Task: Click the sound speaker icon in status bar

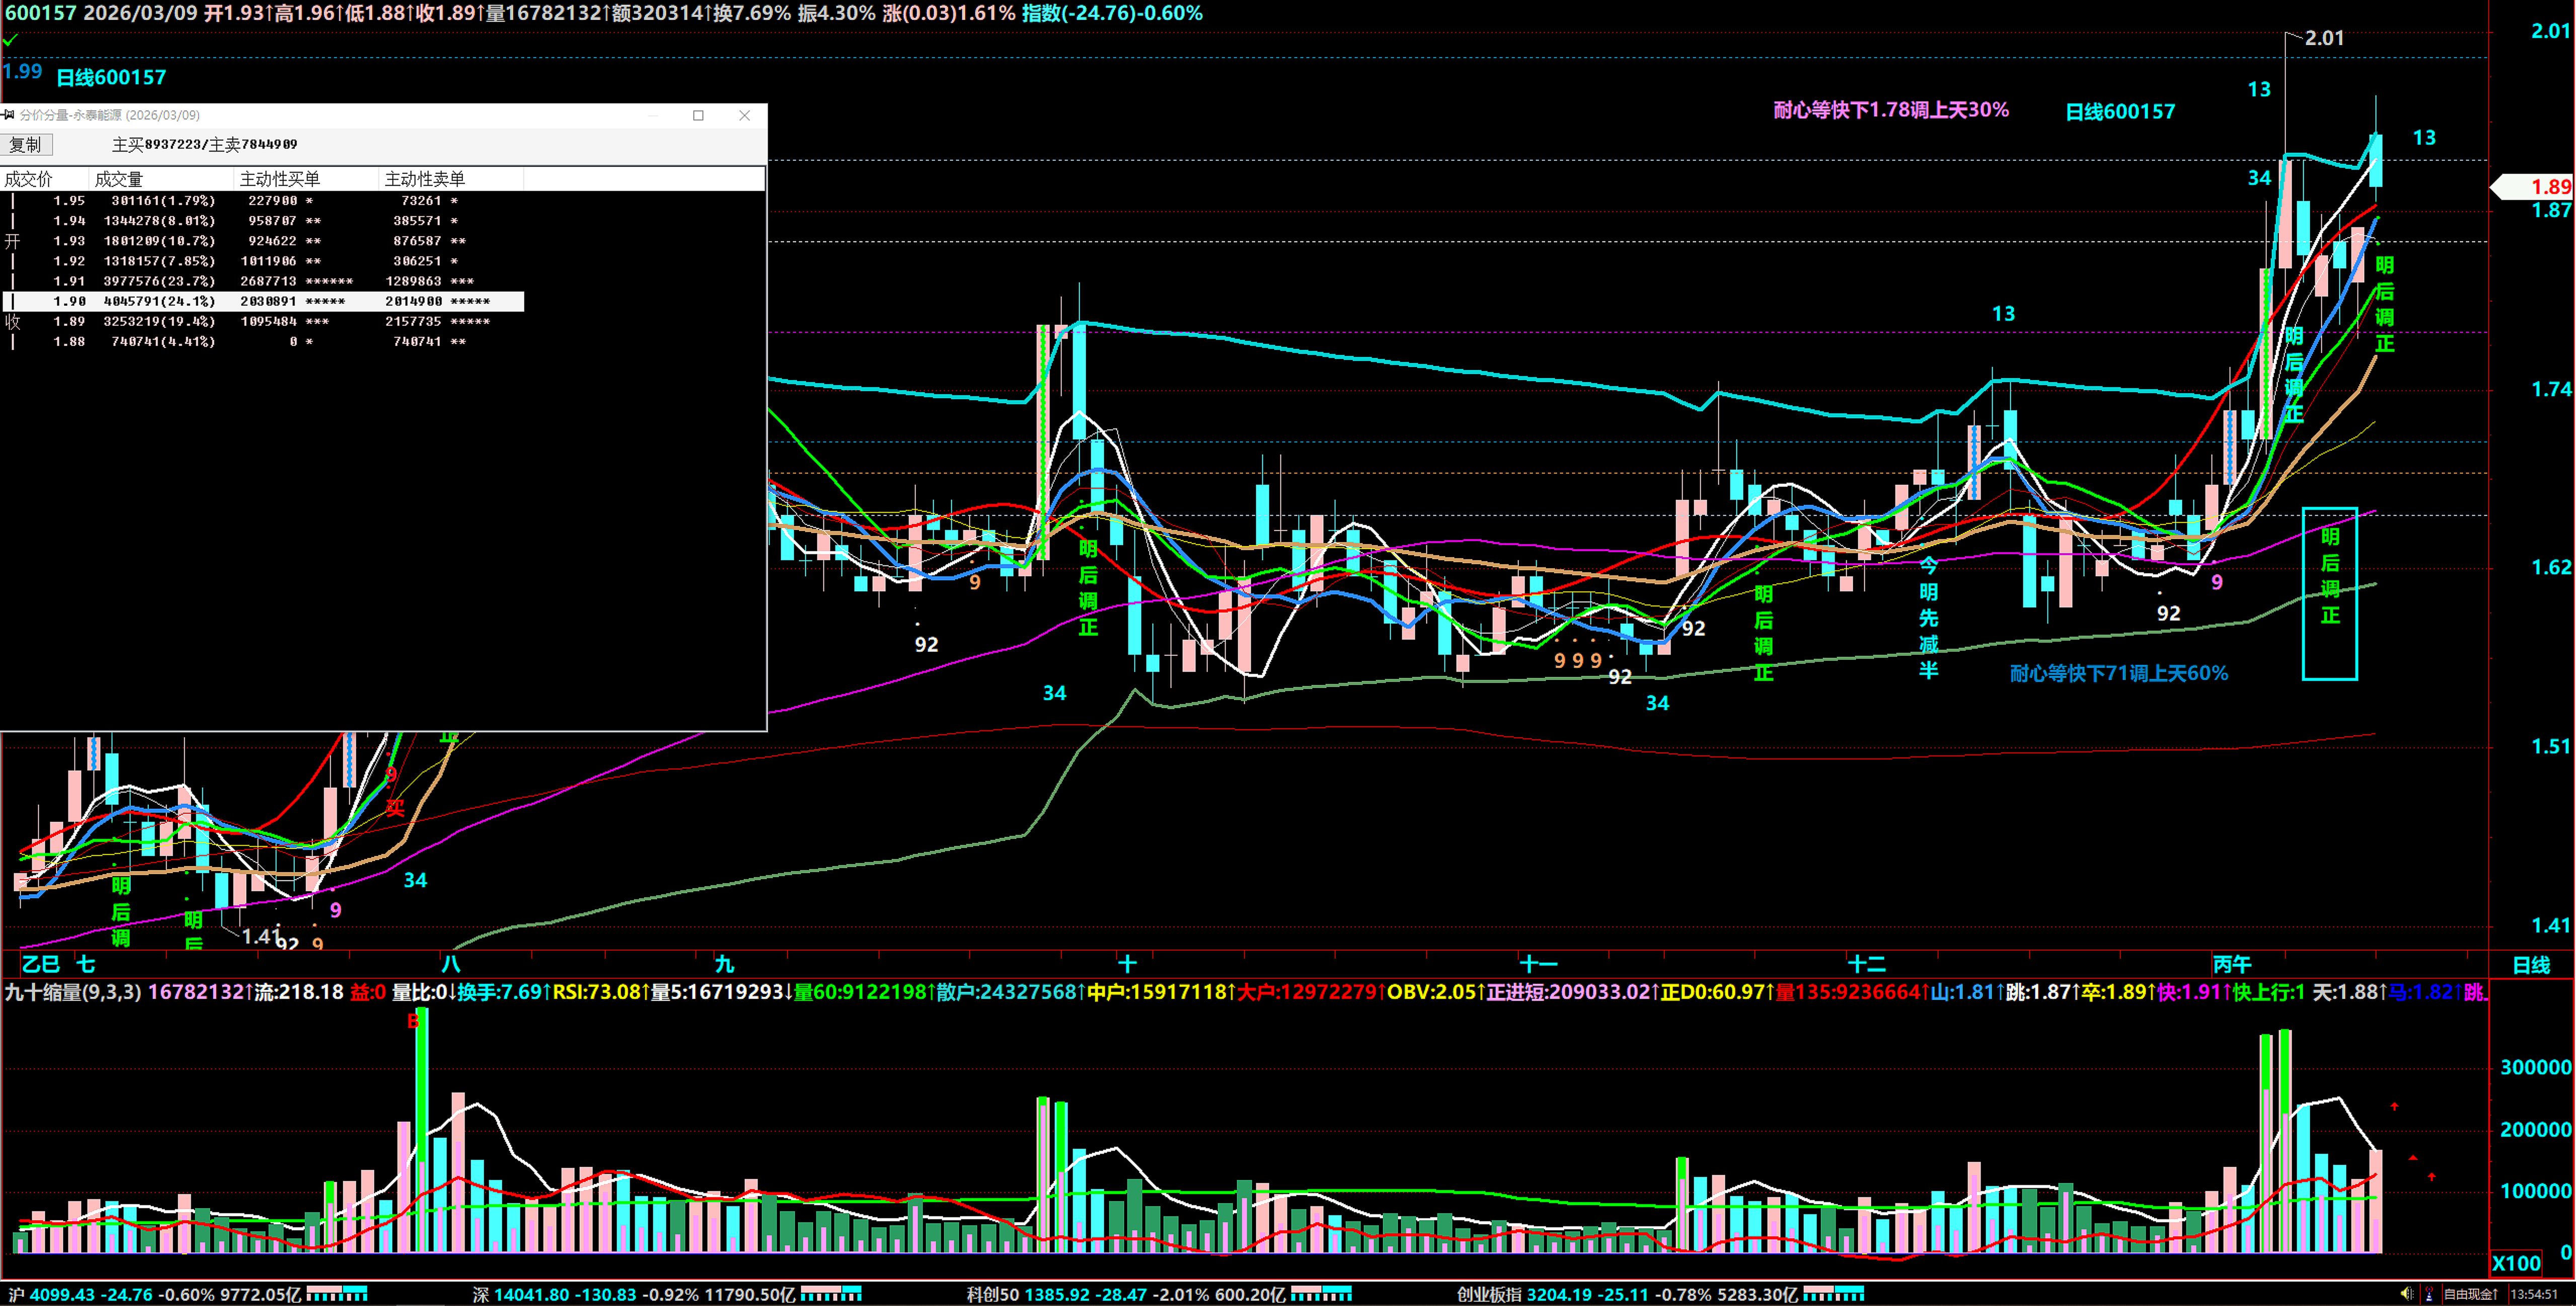Action: click(2407, 1294)
